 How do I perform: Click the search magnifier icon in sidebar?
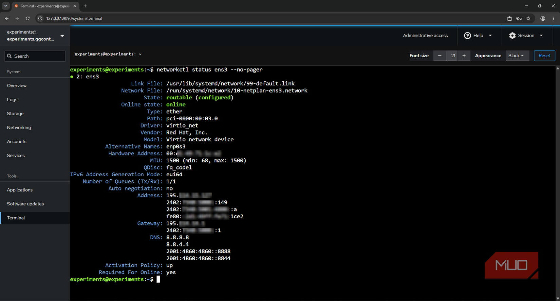(10, 56)
